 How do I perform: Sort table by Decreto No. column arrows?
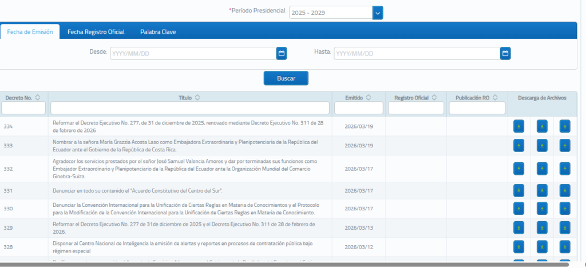pos(38,98)
